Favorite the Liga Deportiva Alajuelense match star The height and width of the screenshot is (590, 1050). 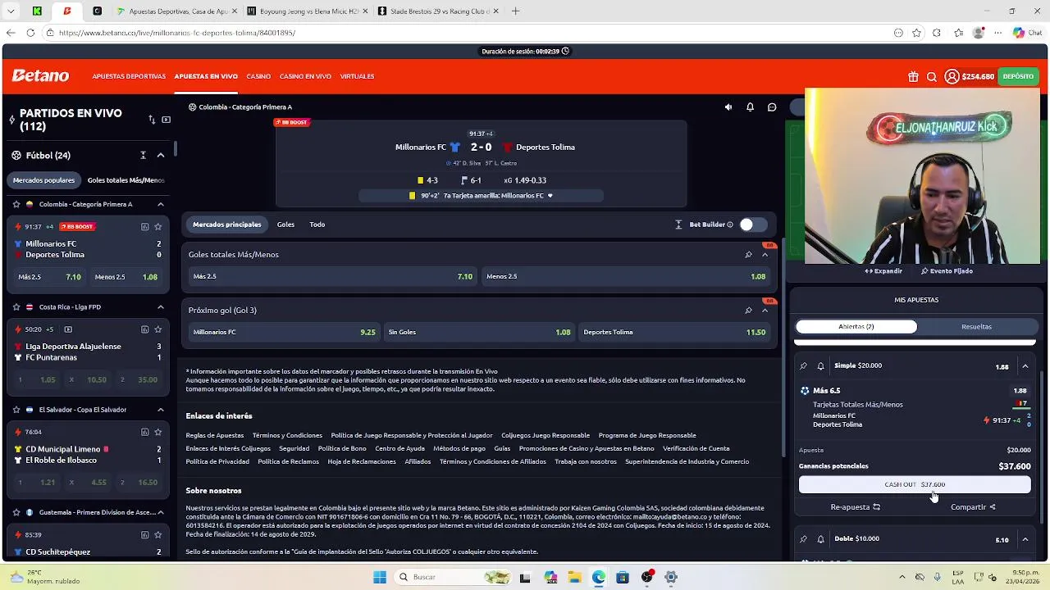pos(158,329)
